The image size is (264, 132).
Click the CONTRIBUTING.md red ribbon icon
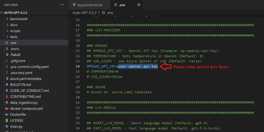click(7, 97)
